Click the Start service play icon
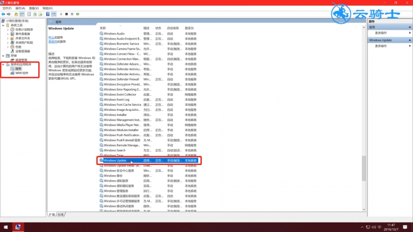This screenshot has height=232, width=413. (x=61, y=14)
